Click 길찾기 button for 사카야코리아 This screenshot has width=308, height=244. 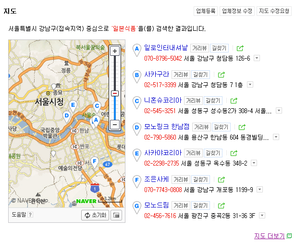tap(213, 153)
